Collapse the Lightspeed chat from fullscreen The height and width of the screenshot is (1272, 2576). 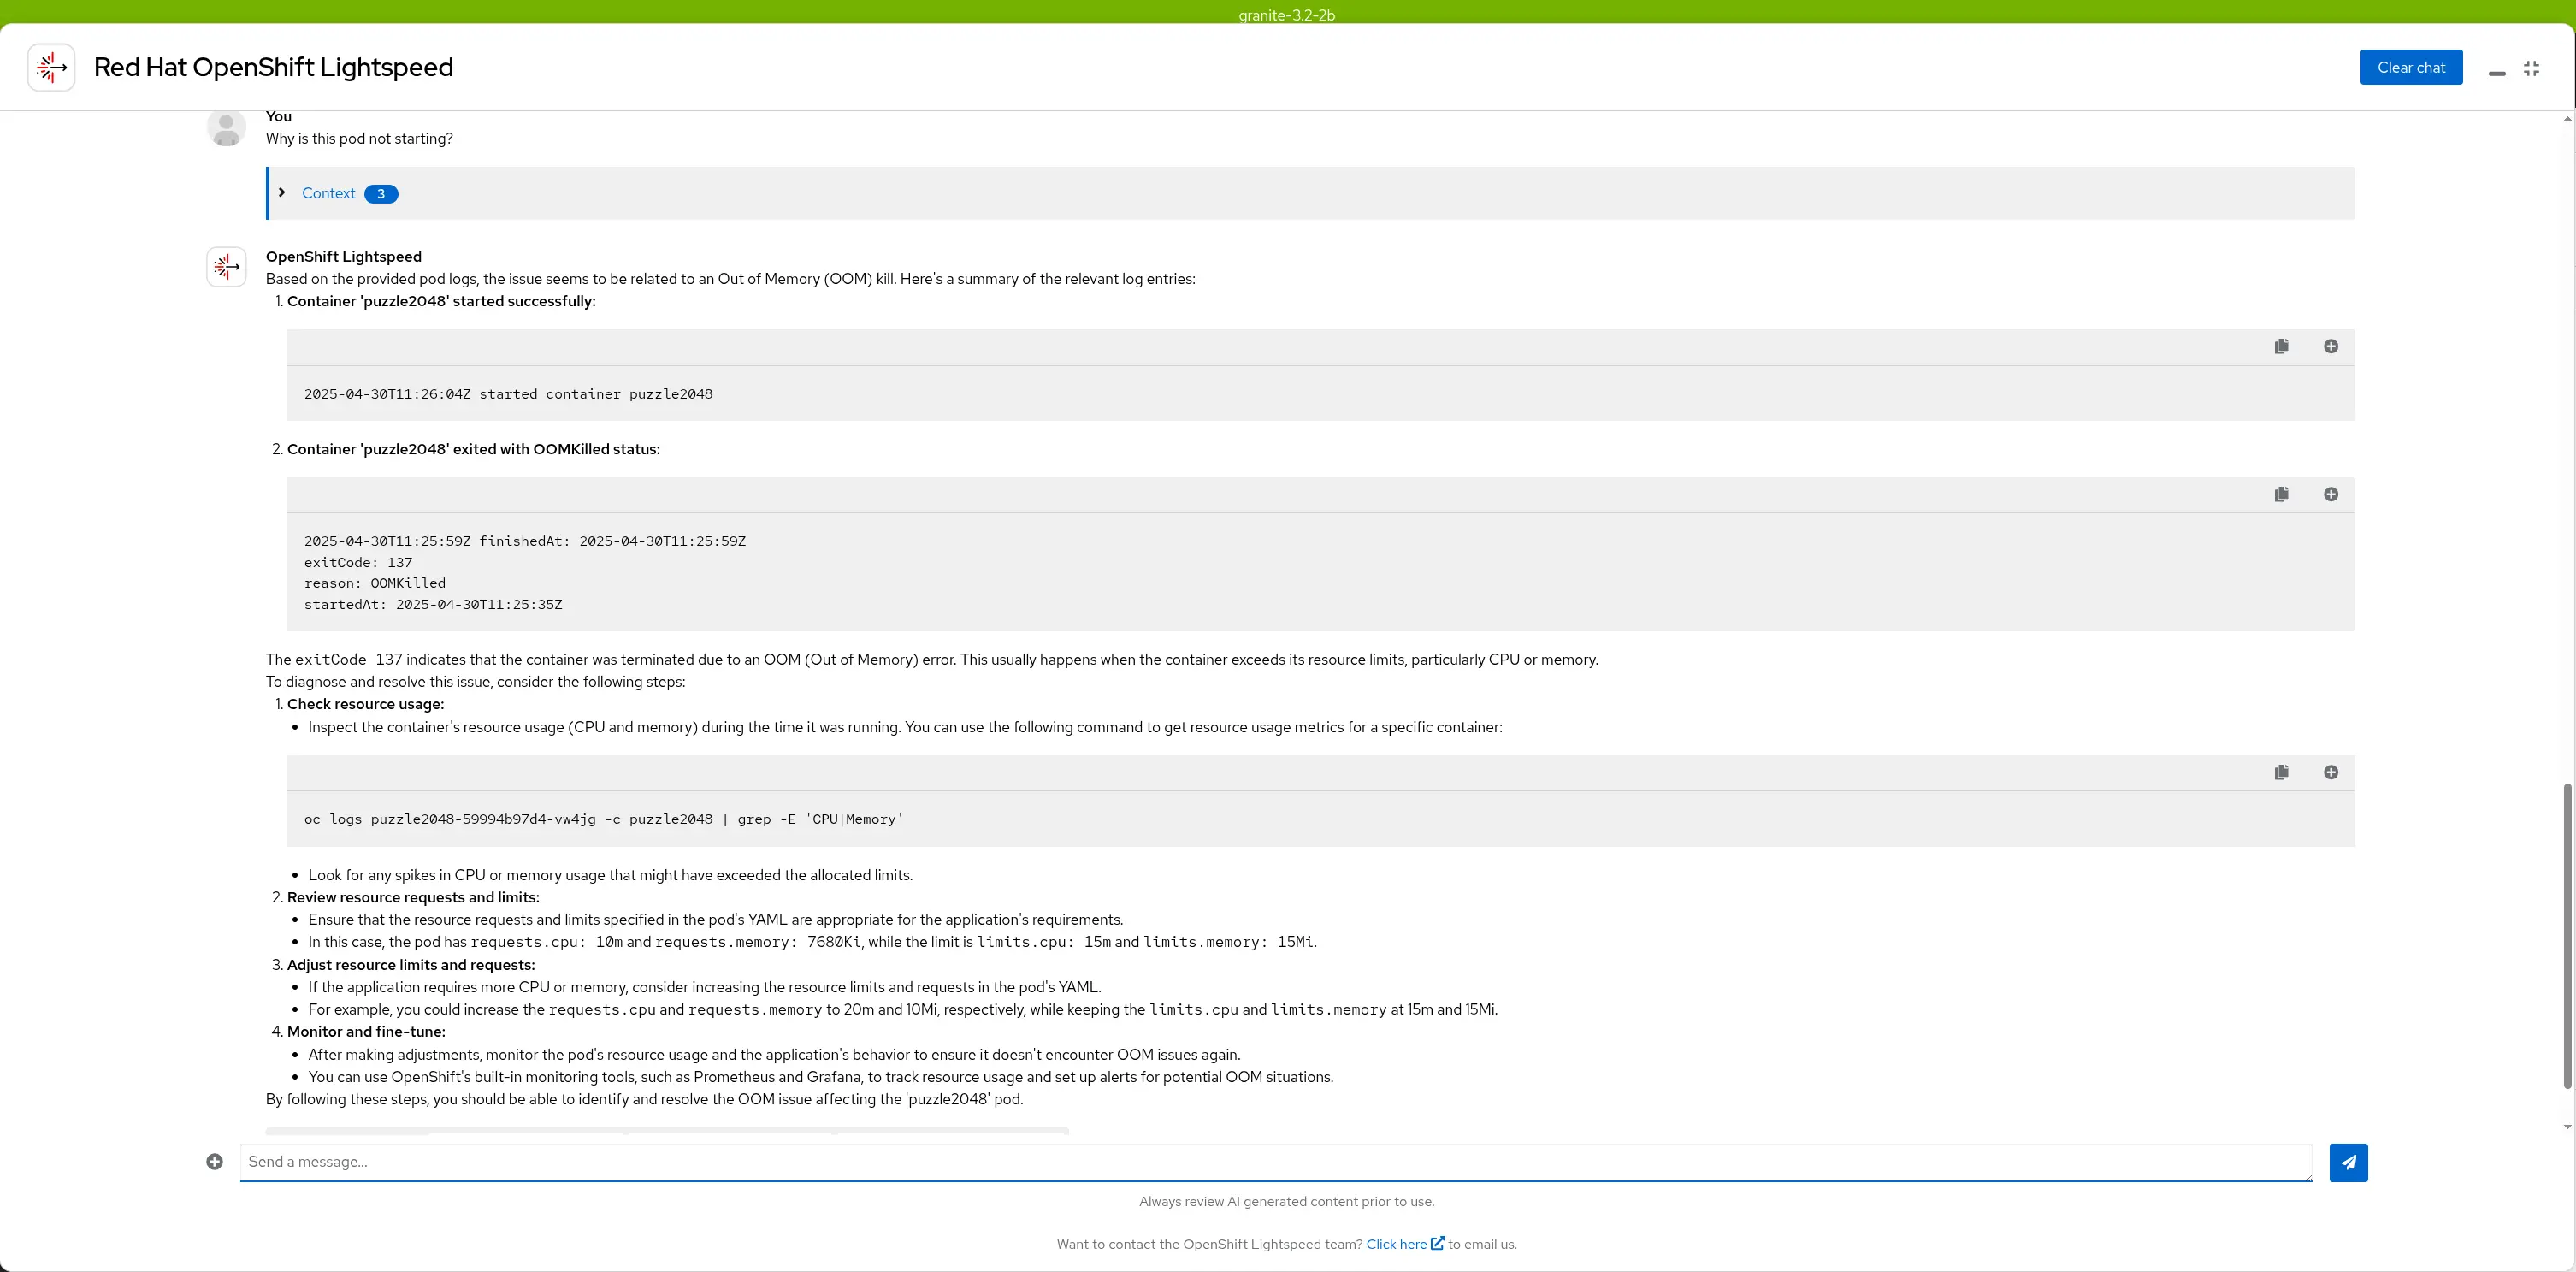coord(2531,68)
